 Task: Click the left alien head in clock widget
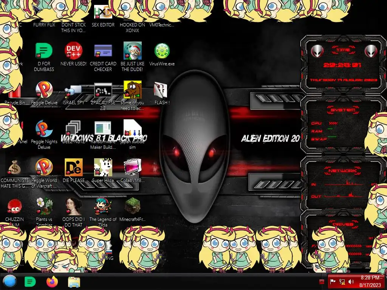point(317,51)
